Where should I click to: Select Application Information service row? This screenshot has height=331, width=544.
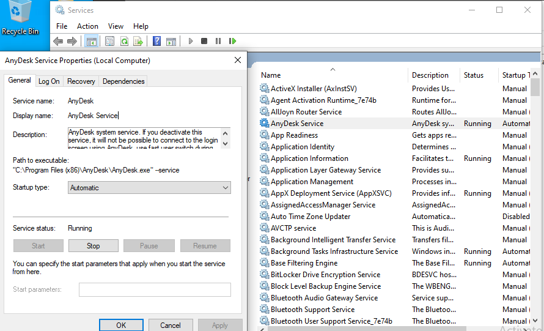point(395,158)
